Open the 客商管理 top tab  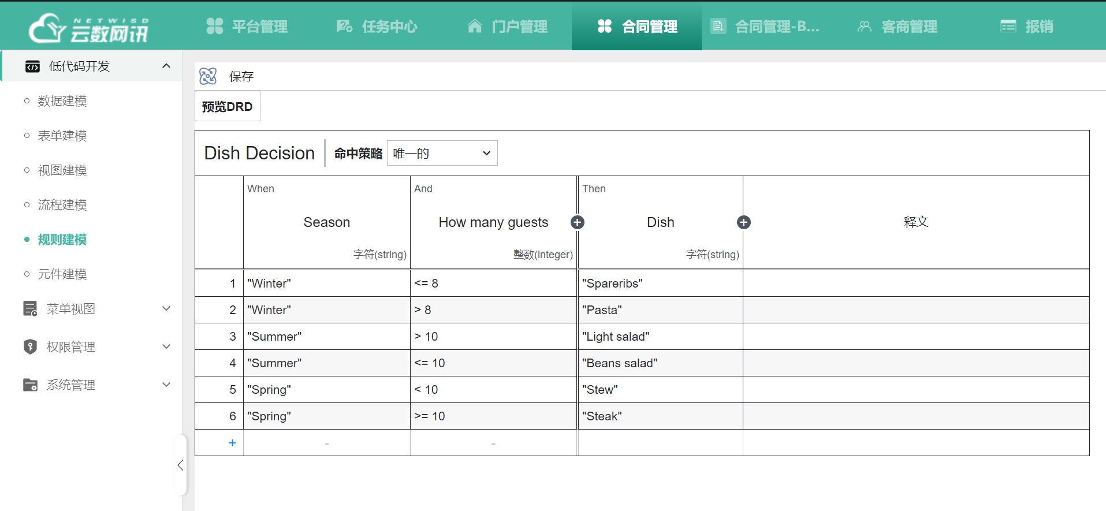tap(898, 27)
